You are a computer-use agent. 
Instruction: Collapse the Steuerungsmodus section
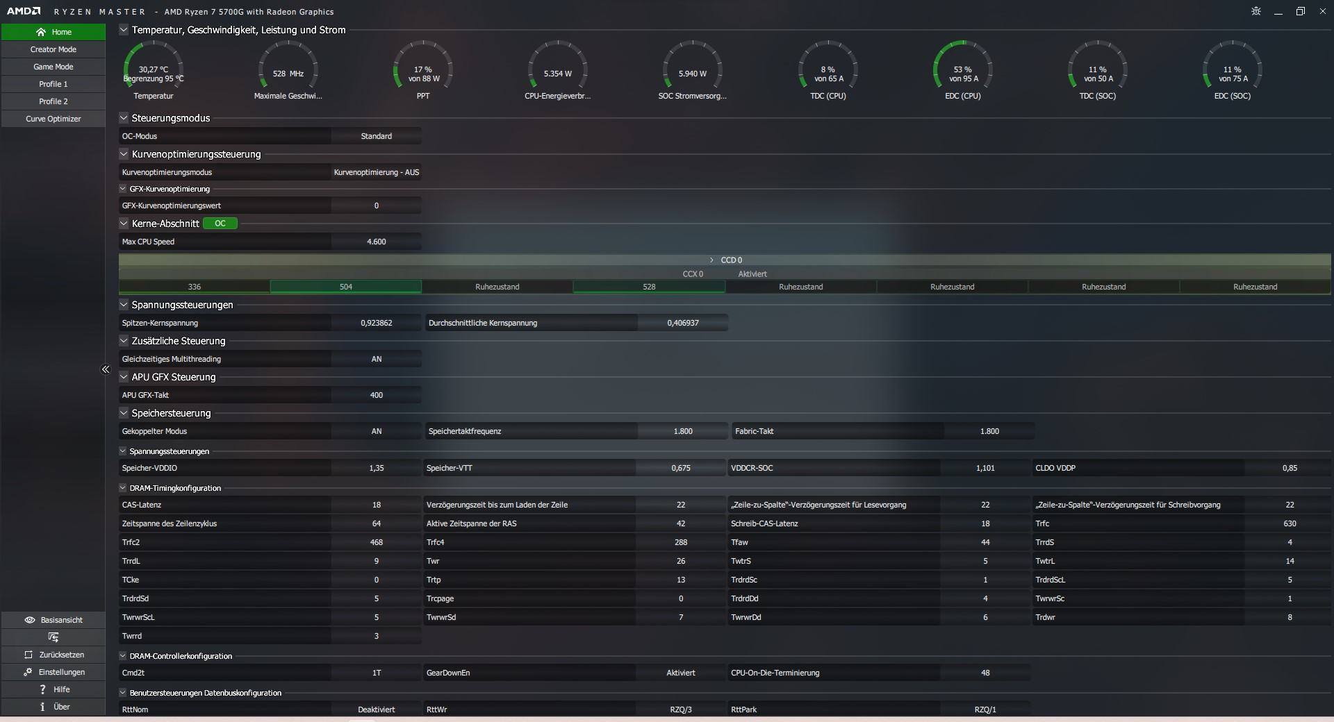coord(124,118)
